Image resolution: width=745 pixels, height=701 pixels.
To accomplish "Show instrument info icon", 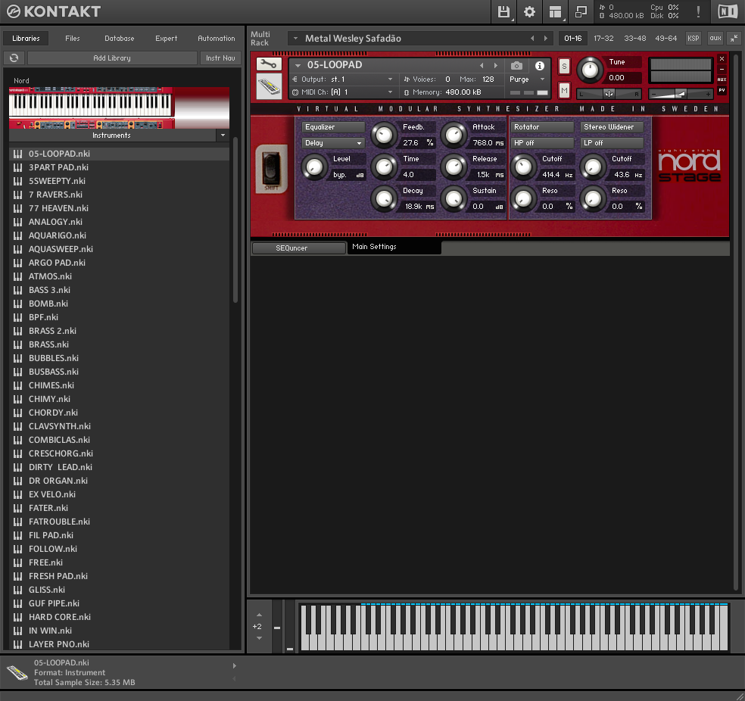I will pyautogui.click(x=540, y=66).
